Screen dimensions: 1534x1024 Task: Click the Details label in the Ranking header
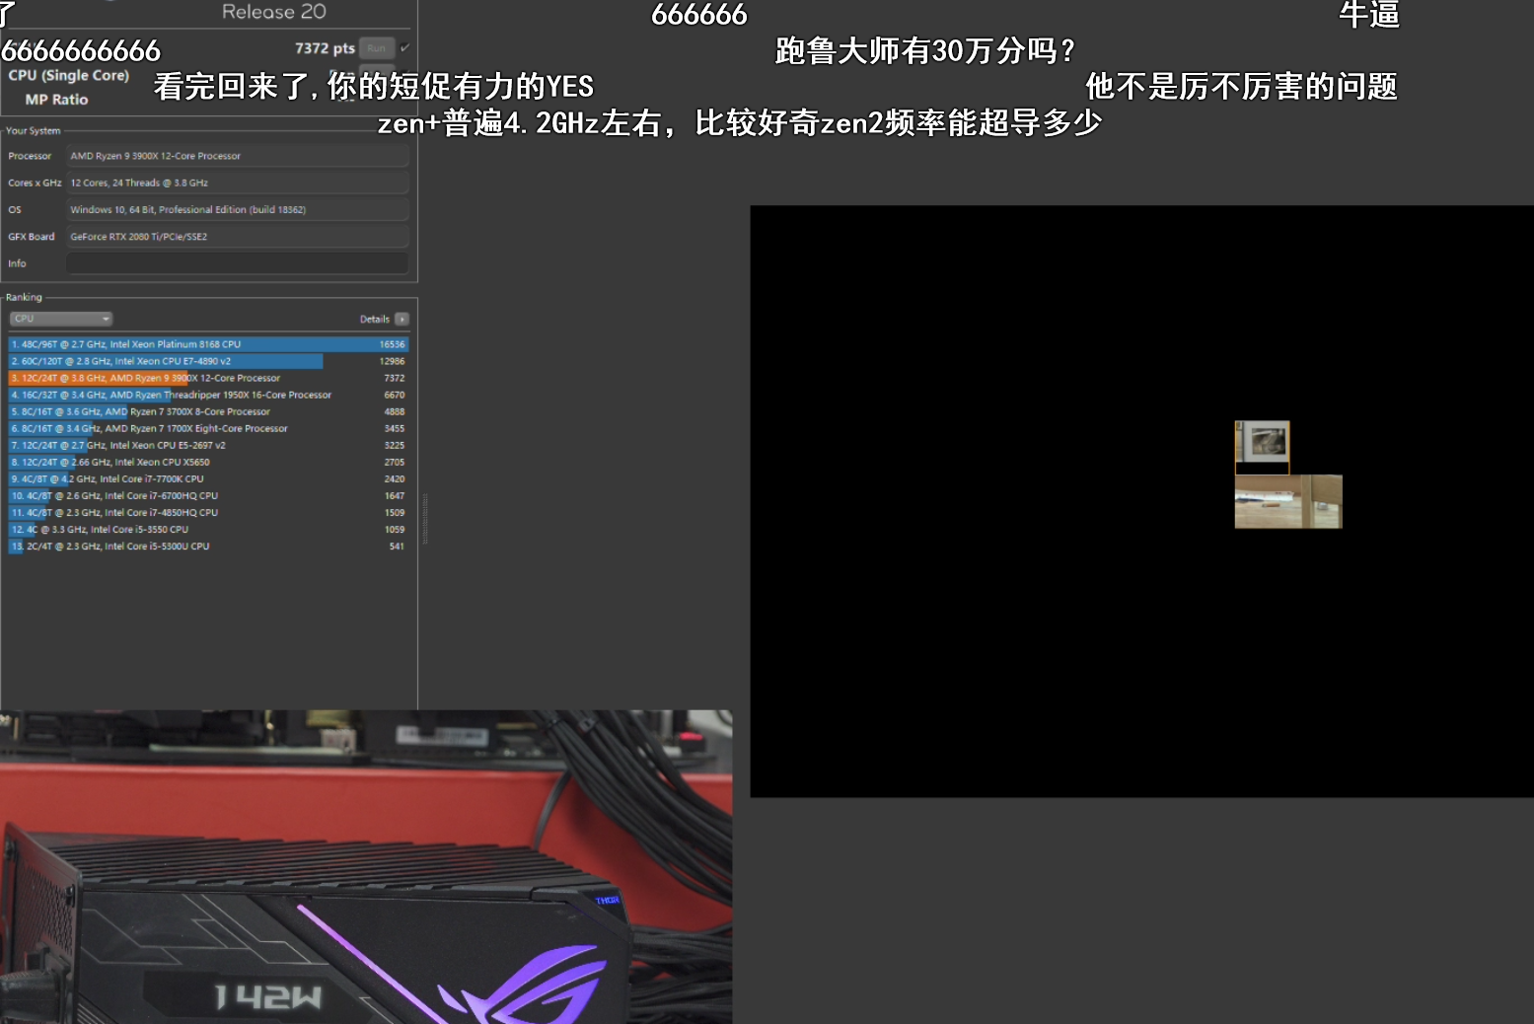(x=374, y=320)
